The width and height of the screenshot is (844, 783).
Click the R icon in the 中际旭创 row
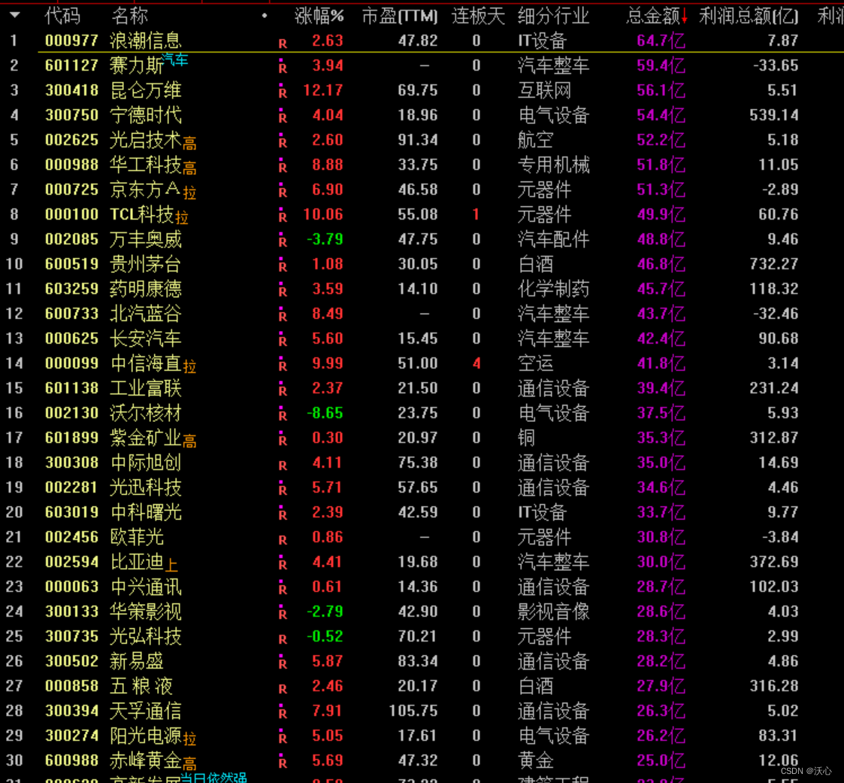(283, 466)
